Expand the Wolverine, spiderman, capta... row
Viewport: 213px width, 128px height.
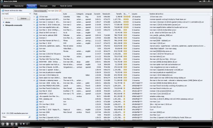coord(34,46)
